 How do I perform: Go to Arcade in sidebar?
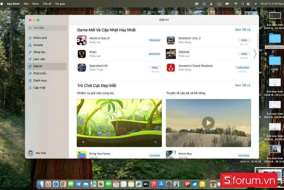47,45
